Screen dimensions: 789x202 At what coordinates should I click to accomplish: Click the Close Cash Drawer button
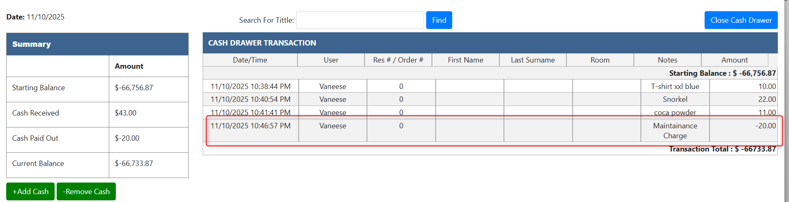coord(741,20)
